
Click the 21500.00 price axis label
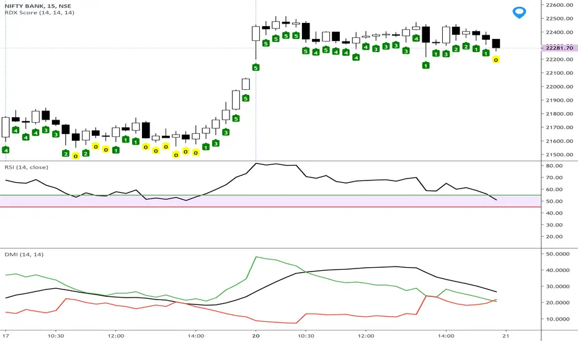(559, 155)
